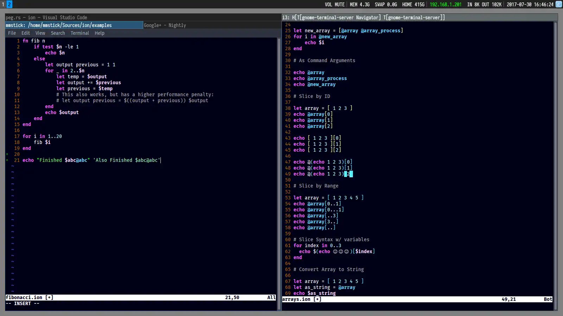
Task: Open the Search menu
Action: [x=58, y=33]
